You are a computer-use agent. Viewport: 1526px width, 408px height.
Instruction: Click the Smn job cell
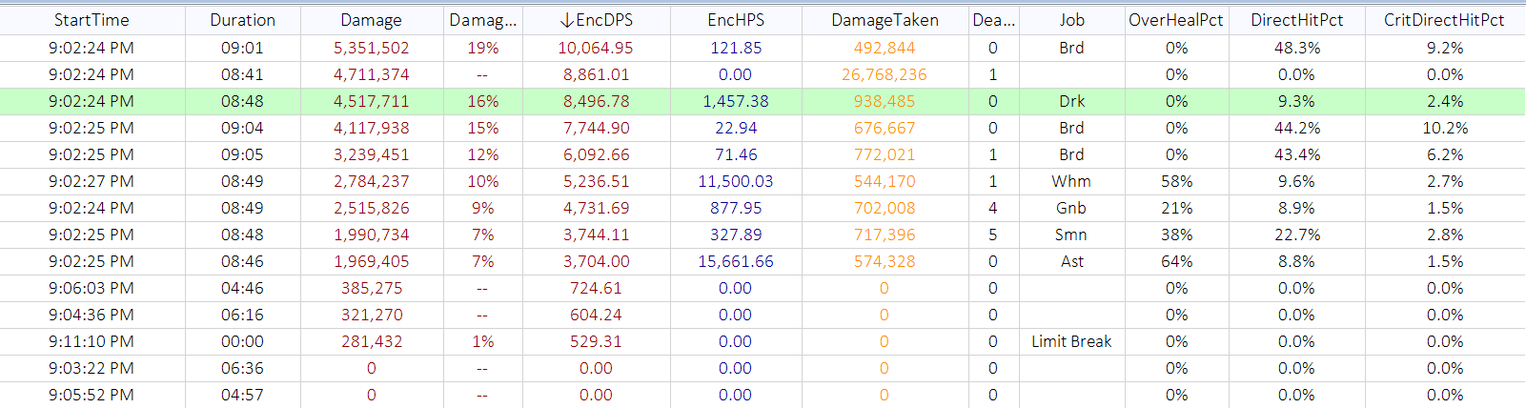click(x=1071, y=235)
